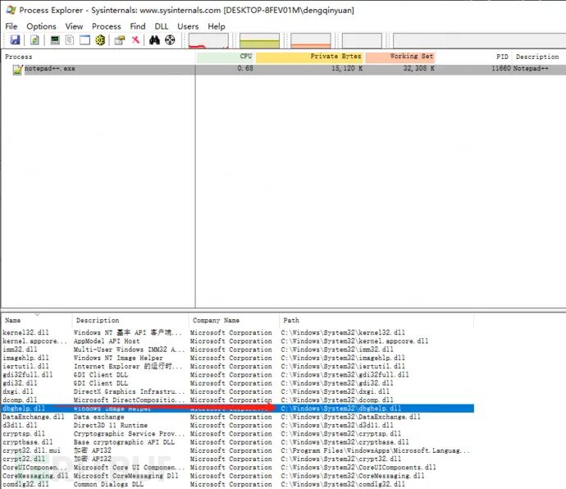The width and height of the screenshot is (566, 489).
Task: Click the PID value 11660
Action: 501,68
